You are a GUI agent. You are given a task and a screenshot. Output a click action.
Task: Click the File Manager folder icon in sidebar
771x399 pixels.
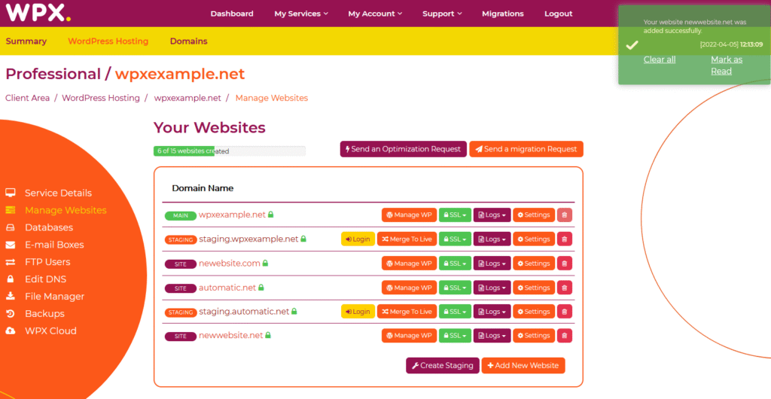(11, 297)
